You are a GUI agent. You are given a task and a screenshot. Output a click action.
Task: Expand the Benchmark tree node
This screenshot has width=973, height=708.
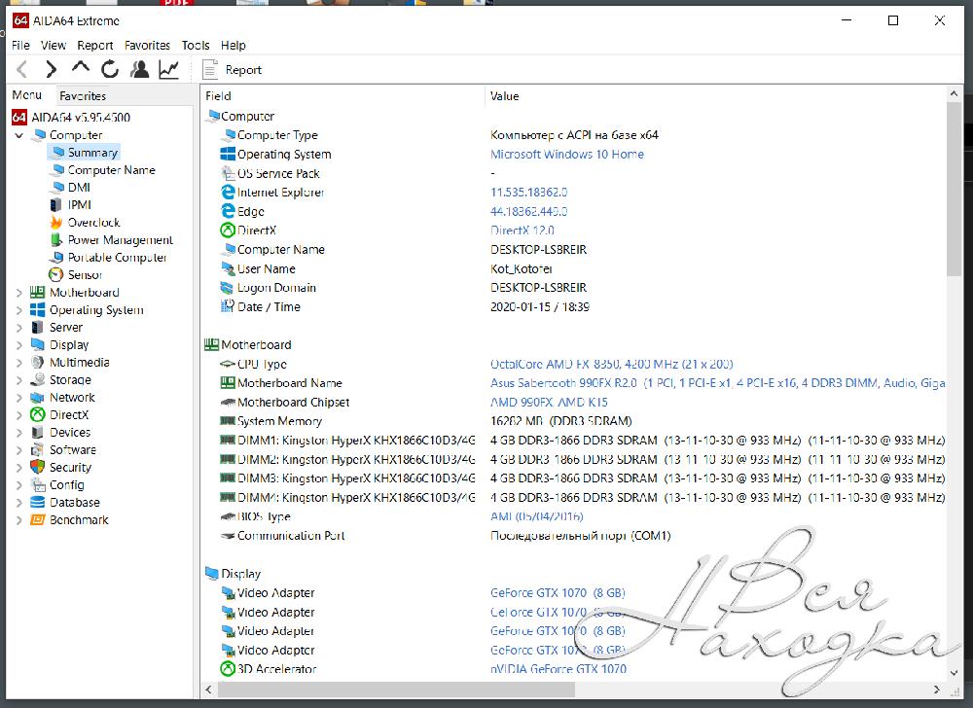click(x=19, y=520)
